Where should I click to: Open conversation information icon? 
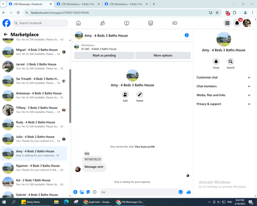[x=187, y=35]
